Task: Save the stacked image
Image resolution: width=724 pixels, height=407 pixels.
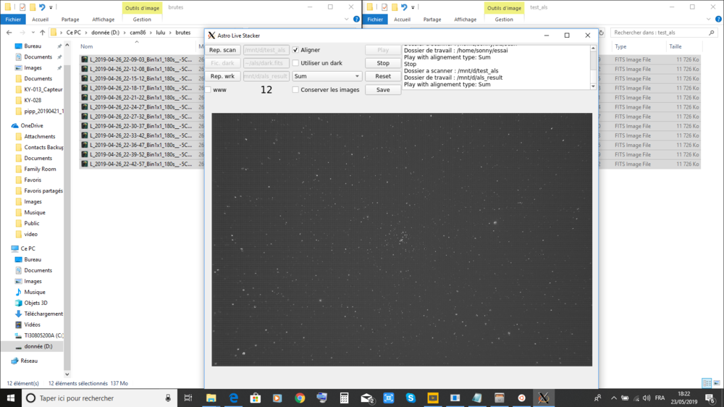Action: pyautogui.click(x=383, y=90)
